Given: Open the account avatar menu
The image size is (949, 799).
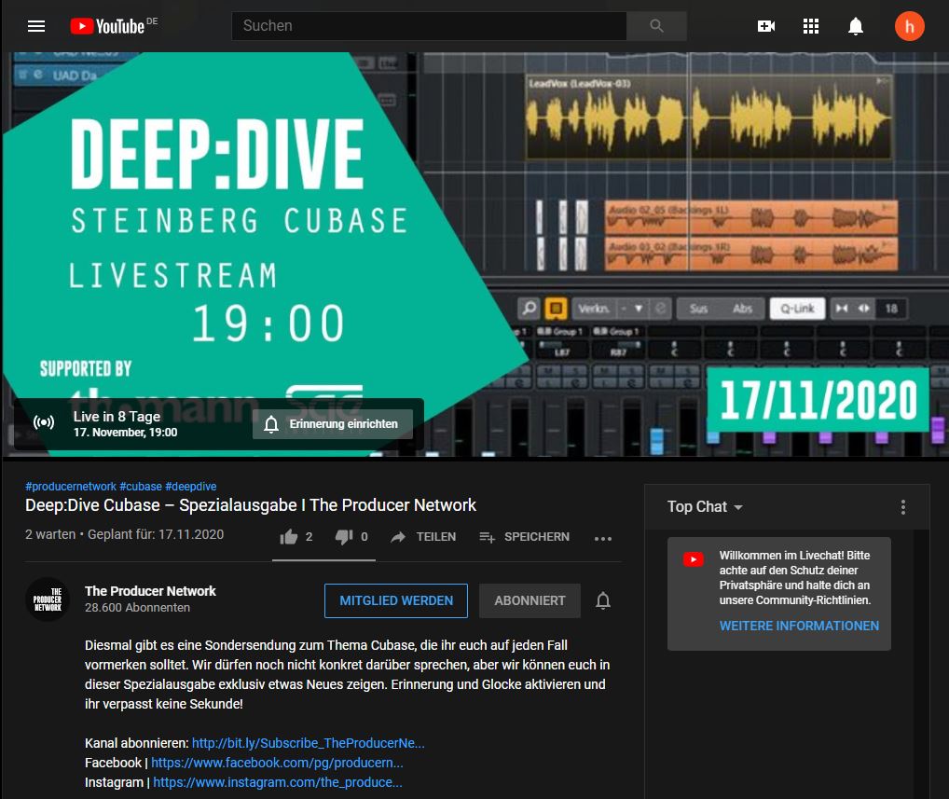Looking at the screenshot, I should point(909,26).
